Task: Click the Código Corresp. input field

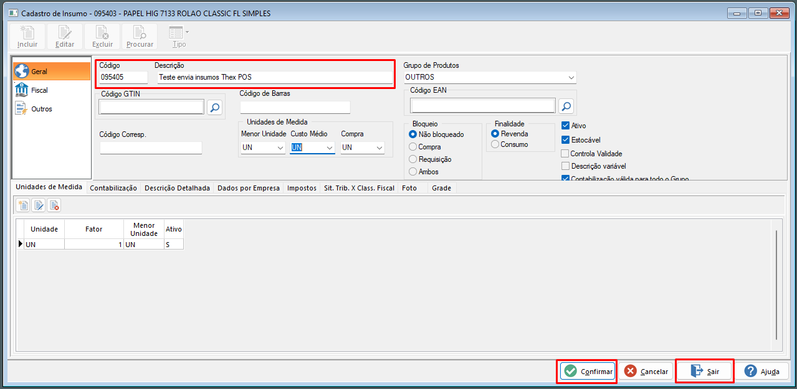Action: tap(151, 148)
